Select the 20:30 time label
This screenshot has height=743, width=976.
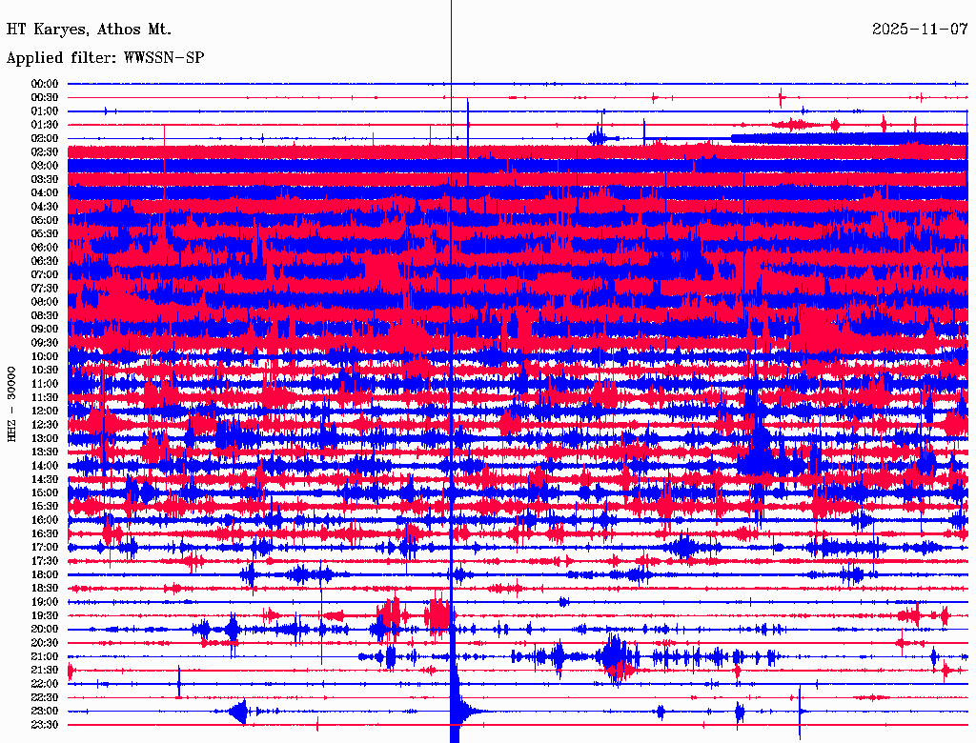(x=45, y=643)
